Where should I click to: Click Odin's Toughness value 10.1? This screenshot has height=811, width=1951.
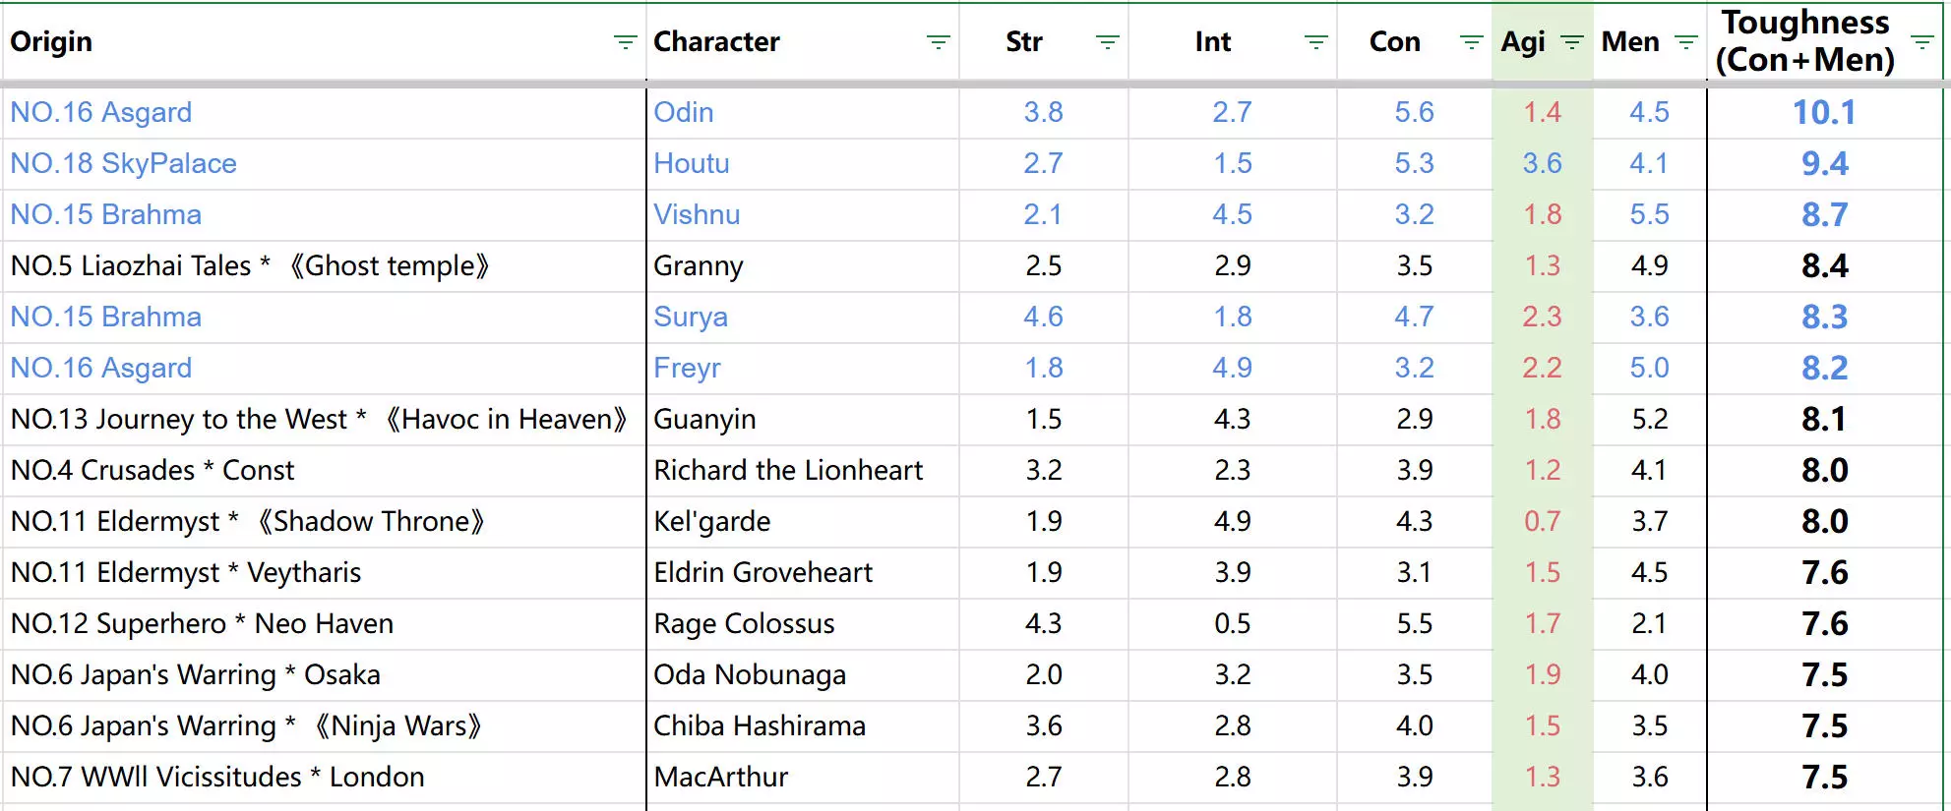click(1824, 113)
